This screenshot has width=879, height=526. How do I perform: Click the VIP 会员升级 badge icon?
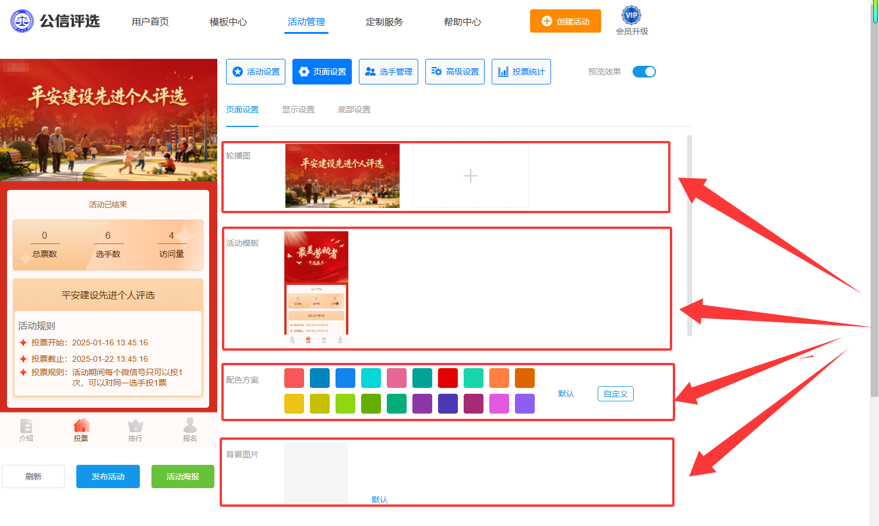(631, 15)
